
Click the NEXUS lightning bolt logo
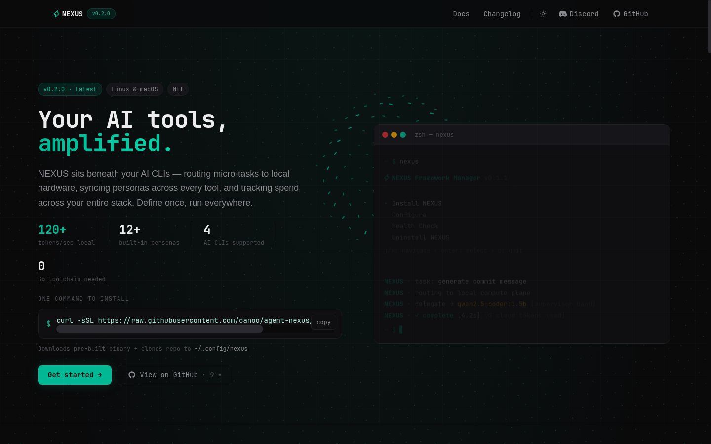[56, 14]
